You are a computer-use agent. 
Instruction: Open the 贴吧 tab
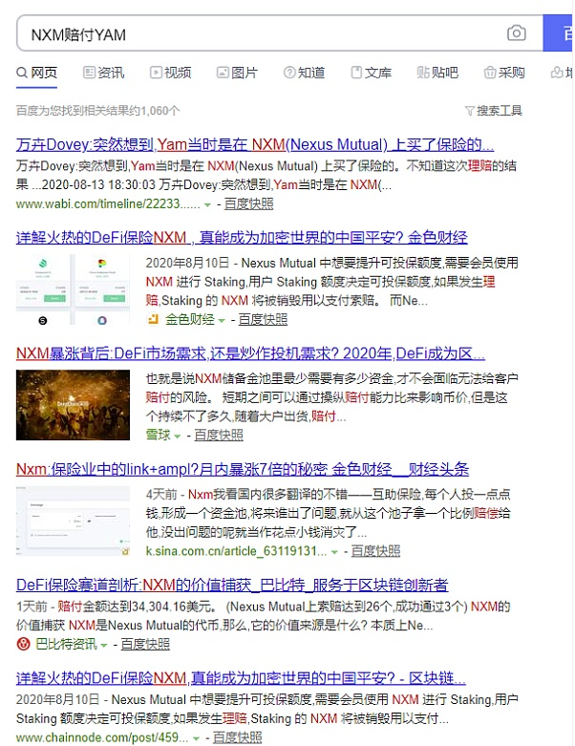click(x=437, y=73)
